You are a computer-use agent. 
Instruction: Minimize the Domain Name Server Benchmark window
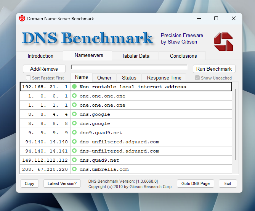tap(199, 18)
